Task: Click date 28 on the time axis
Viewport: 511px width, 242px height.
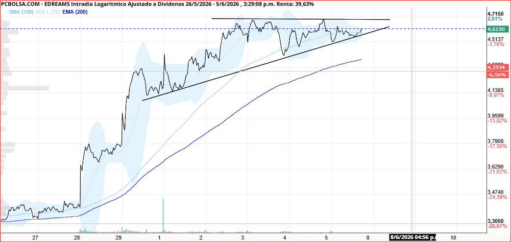Action: [77, 237]
